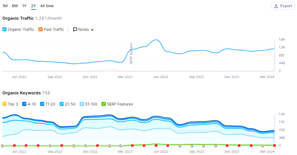Disable the Top 3 keywords checkbox
The image size is (297, 155).
point(4,104)
